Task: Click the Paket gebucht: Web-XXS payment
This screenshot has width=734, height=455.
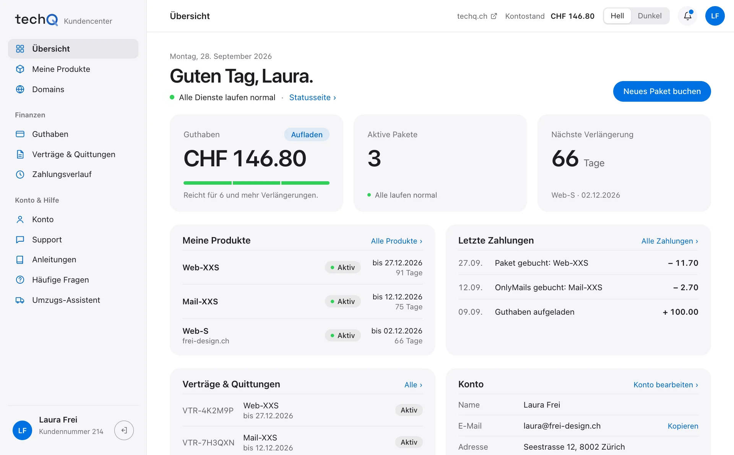Action: point(578,263)
